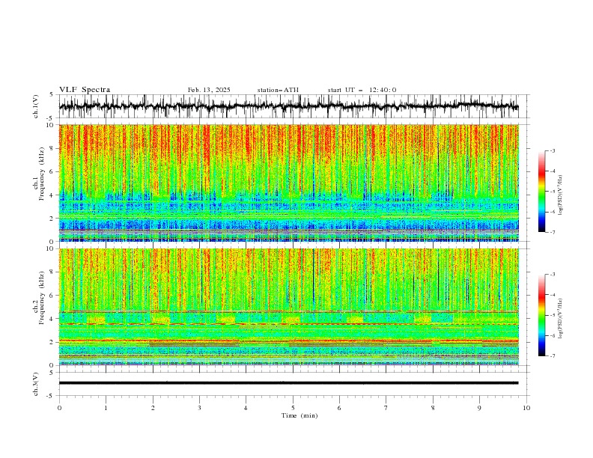Click the "start UT = 12:40:0" header text

point(362,90)
